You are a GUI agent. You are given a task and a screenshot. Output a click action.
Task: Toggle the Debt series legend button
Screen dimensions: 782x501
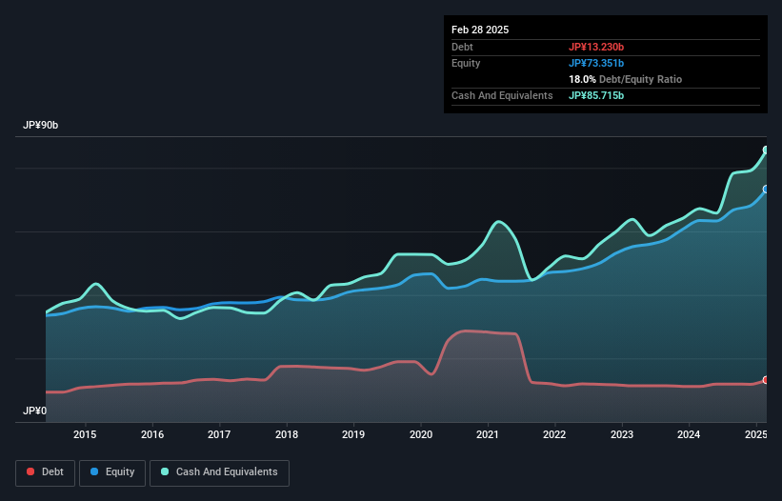click(46, 472)
